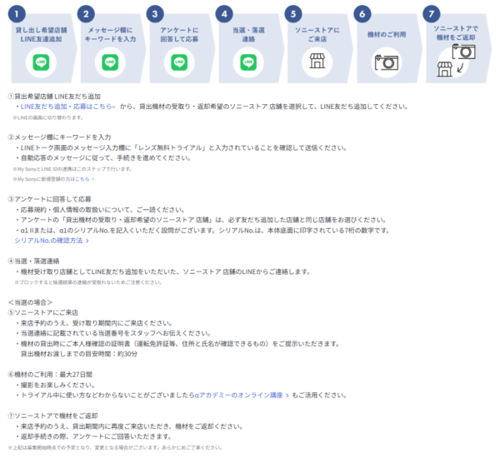Click the line mentioning レンズ無料トライアル keyword
This screenshot has width=500, height=463.
point(181,148)
